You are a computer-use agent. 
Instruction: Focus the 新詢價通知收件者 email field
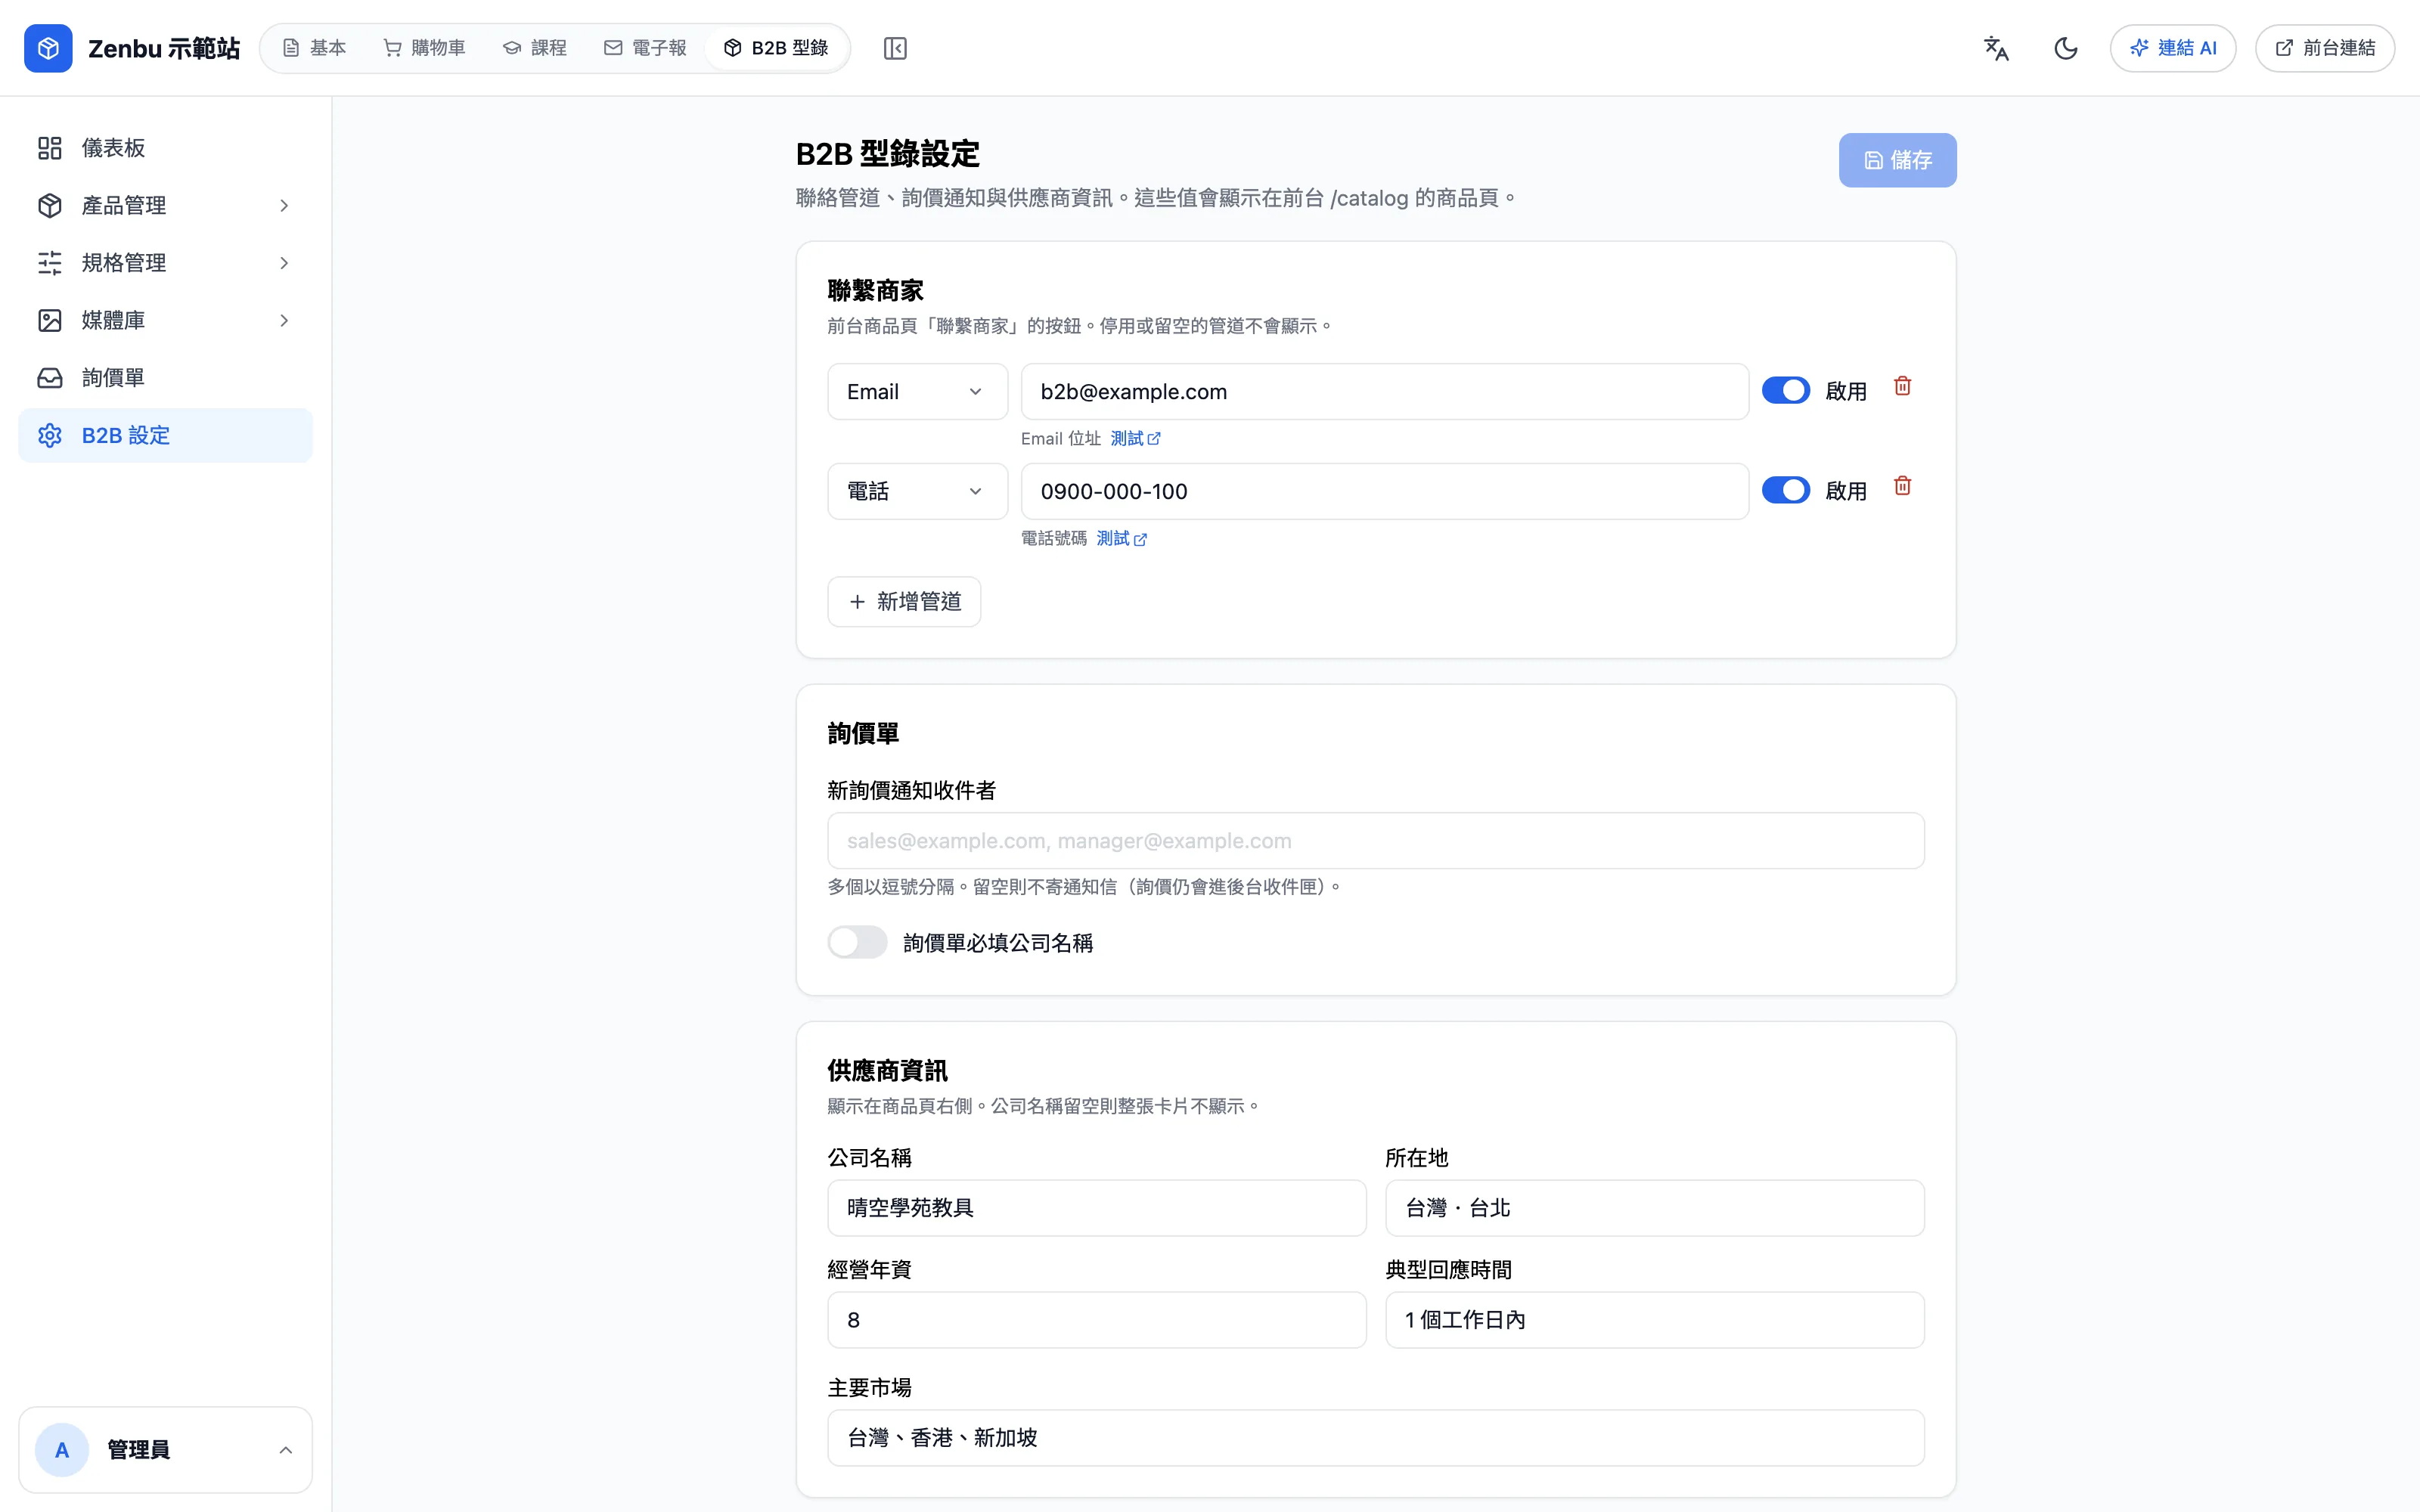tap(1376, 841)
